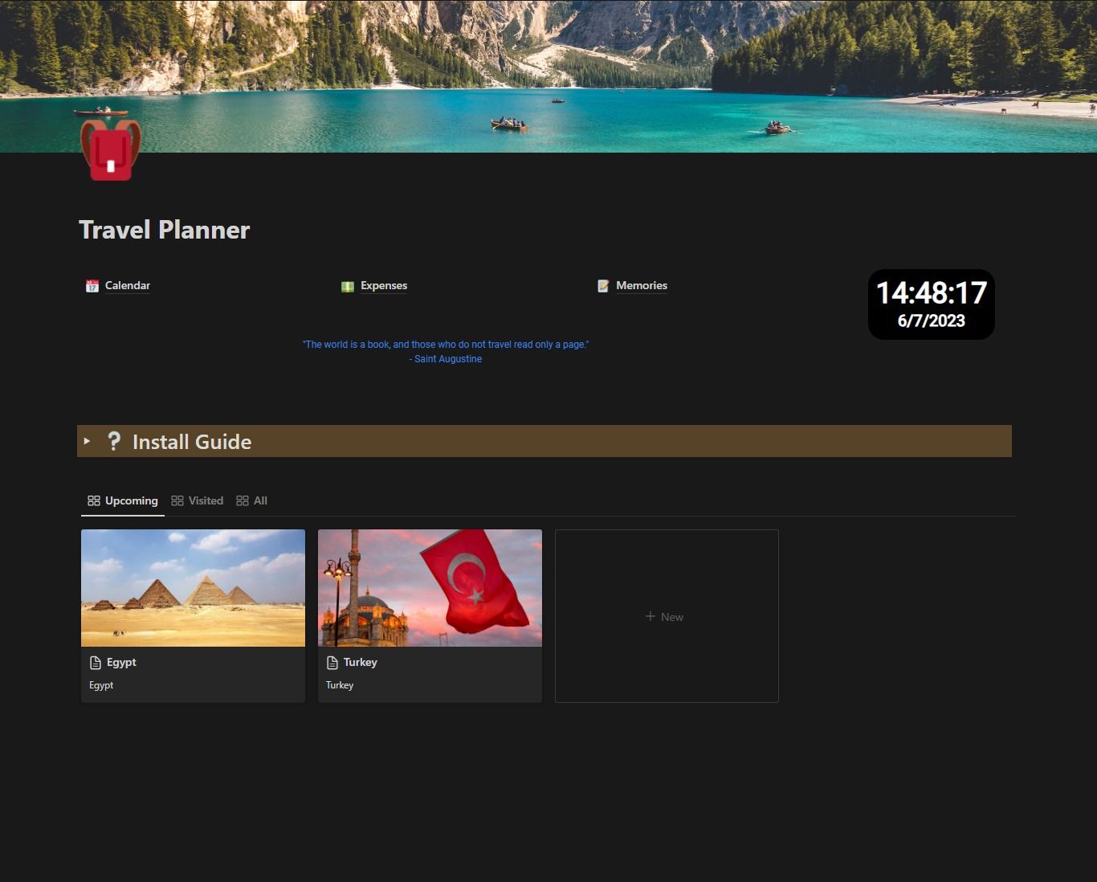
Task: Click the digital clock widget
Action: 932,304
